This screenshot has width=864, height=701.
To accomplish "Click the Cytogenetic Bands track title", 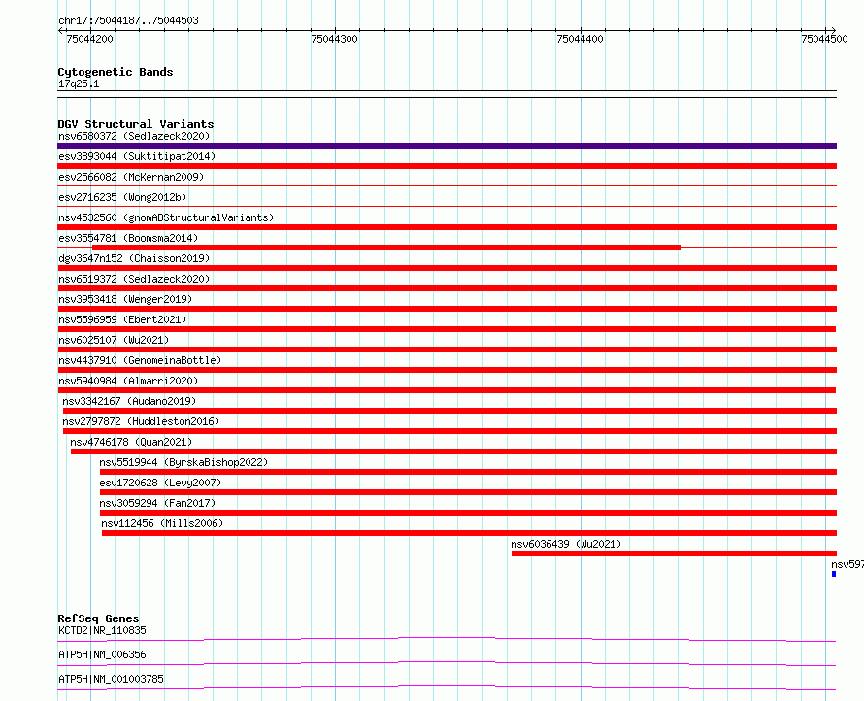I will click(116, 72).
